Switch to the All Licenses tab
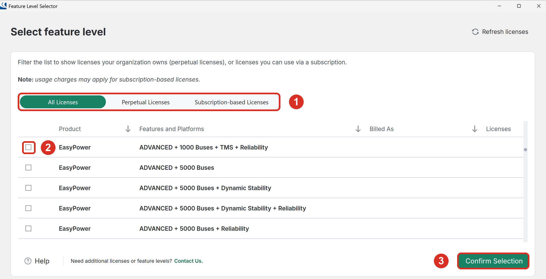Viewport: 546px width, 279px height. point(63,102)
